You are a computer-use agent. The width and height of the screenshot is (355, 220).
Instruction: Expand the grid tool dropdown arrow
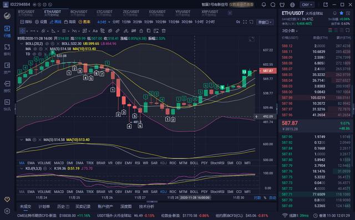tap(89, 31)
